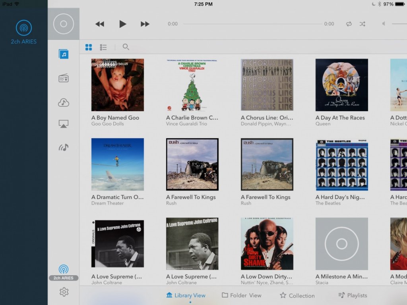407x305 pixels.
Task: Switch to list view
Action: coord(103,47)
